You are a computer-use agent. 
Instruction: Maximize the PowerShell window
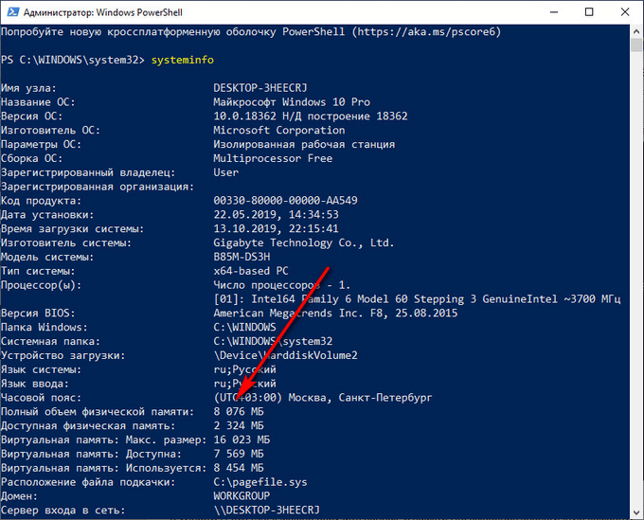click(x=589, y=12)
